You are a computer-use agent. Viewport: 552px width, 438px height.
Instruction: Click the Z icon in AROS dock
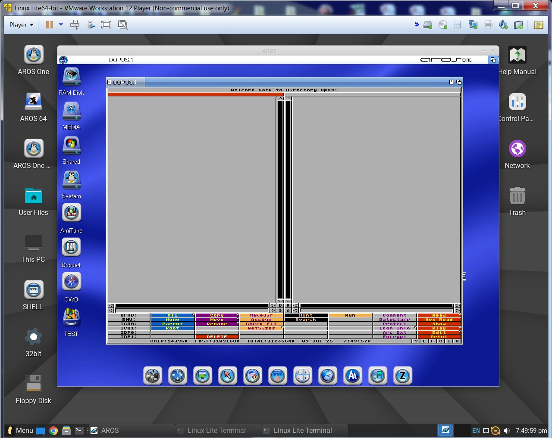point(402,376)
